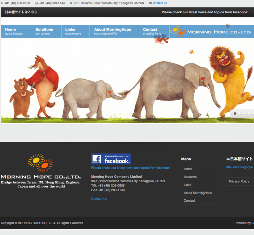Open the 日本語サイトはこちら link in the black bar
The height and width of the screenshot is (235, 254).
pyautogui.click(x=21, y=12)
